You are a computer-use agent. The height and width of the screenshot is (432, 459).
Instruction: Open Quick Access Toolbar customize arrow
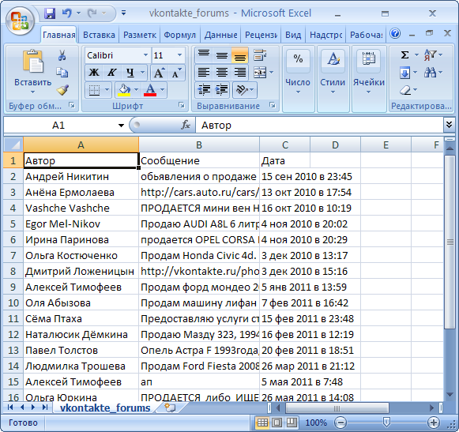[123, 13]
